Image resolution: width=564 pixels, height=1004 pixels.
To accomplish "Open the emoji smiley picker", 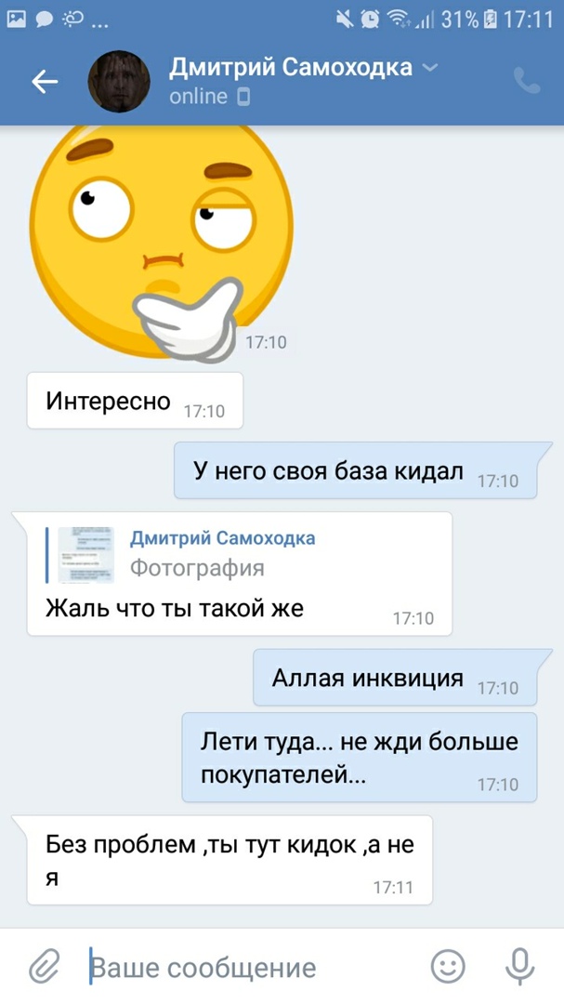I will pyautogui.click(x=448, y=966).
